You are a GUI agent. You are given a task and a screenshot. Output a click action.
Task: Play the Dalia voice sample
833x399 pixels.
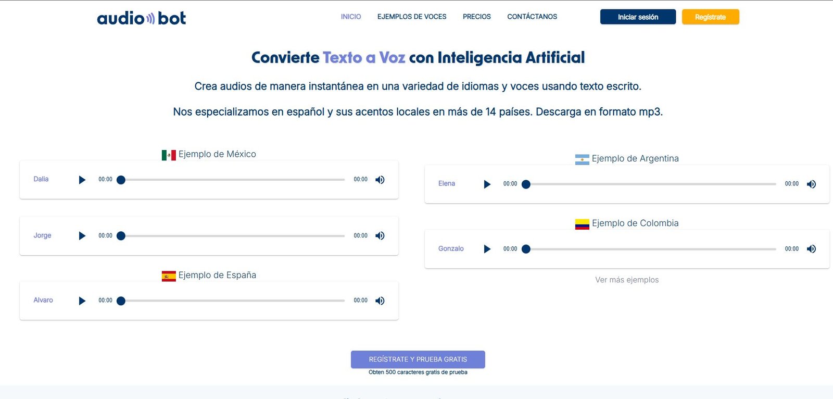coord(82,180)
